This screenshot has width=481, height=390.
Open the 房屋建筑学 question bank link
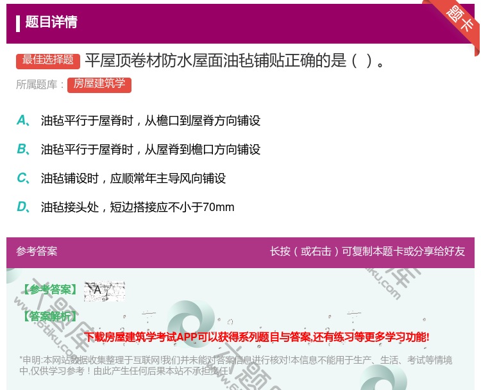99,85
